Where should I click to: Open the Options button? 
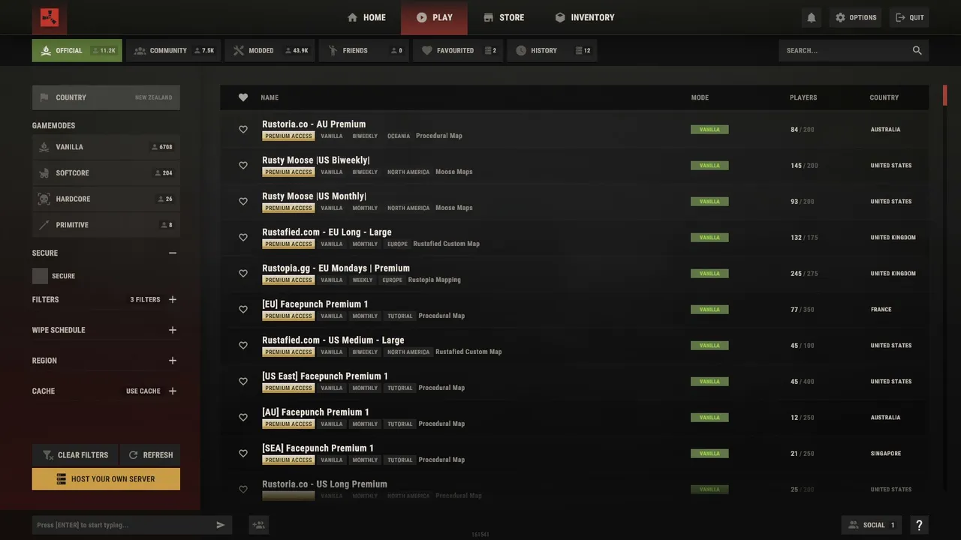(856, 17)
